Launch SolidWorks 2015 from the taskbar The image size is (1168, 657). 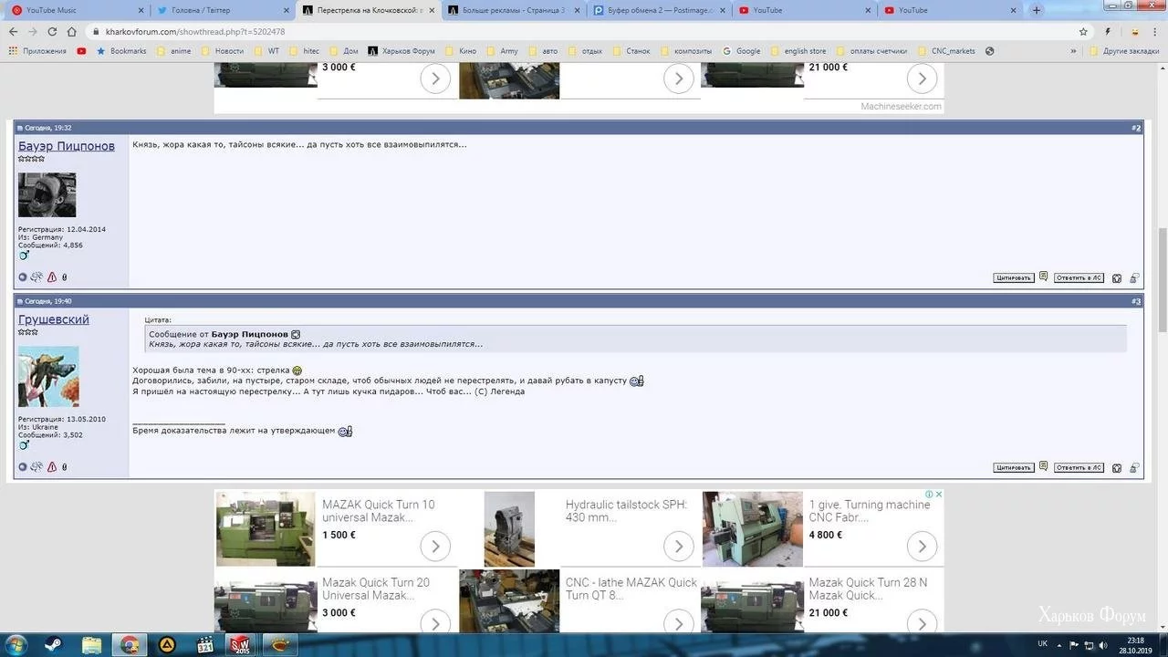(x=240, y=645)
